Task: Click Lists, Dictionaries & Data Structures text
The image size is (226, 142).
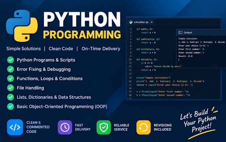Action: tap(54, 97)
